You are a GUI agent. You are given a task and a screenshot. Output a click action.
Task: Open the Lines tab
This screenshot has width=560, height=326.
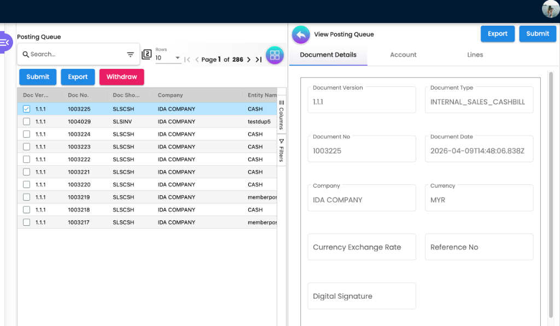(x=475, y=55)
